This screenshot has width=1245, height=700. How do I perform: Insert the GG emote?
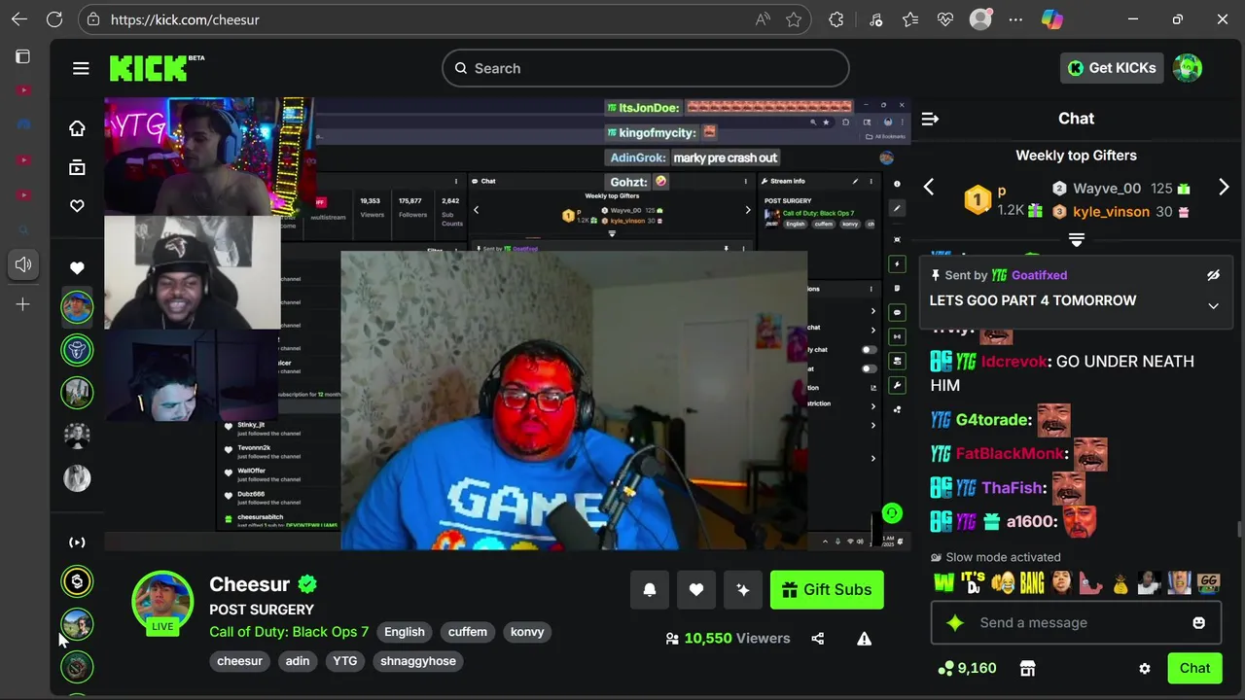(x=1209, y=582)
